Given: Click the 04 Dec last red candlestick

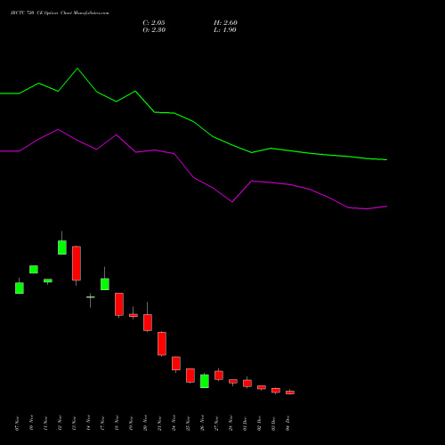Looking at the screenshot, I should click(290, 392).
